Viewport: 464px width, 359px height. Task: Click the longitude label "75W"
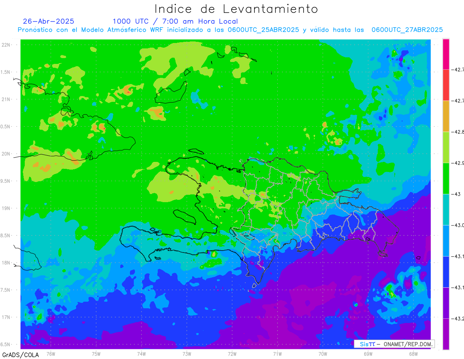click(x=96, y=354)
